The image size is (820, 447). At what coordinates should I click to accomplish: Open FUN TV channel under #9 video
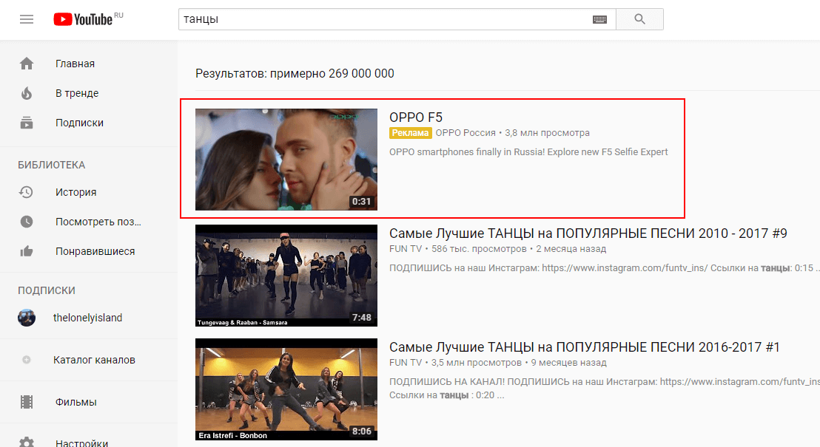406,248
